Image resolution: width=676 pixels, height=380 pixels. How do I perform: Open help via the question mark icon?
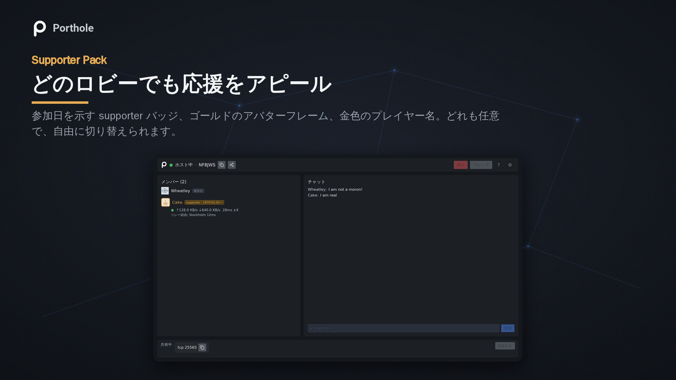pos(499,165)
